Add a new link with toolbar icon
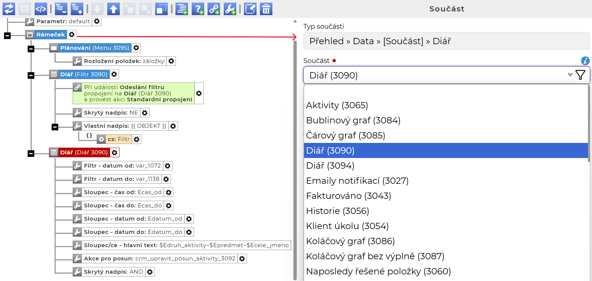 214,9
